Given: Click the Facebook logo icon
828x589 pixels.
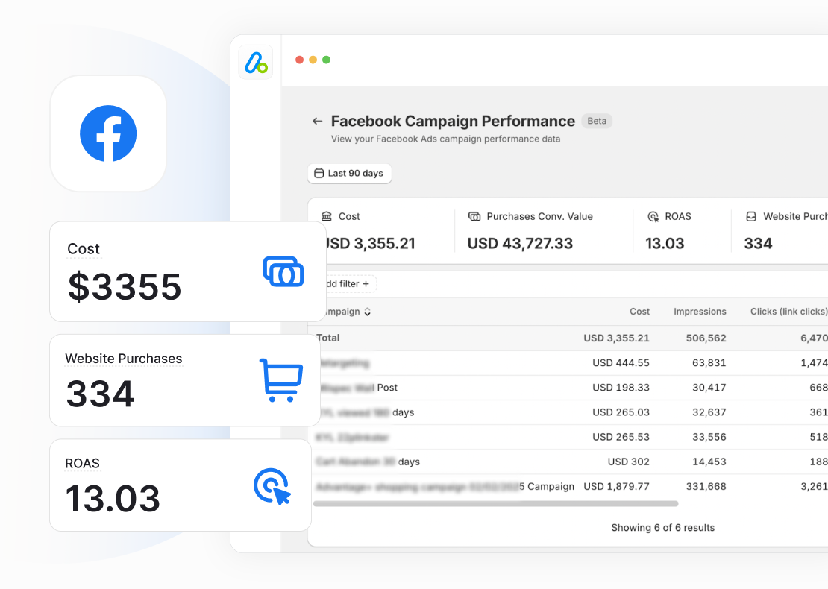Looking at the screenshot, I should tap(108, 133).
